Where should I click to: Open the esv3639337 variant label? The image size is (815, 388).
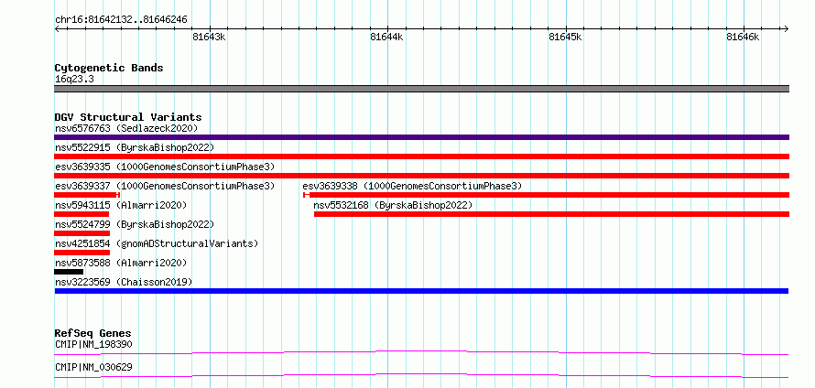pos(165,186)
